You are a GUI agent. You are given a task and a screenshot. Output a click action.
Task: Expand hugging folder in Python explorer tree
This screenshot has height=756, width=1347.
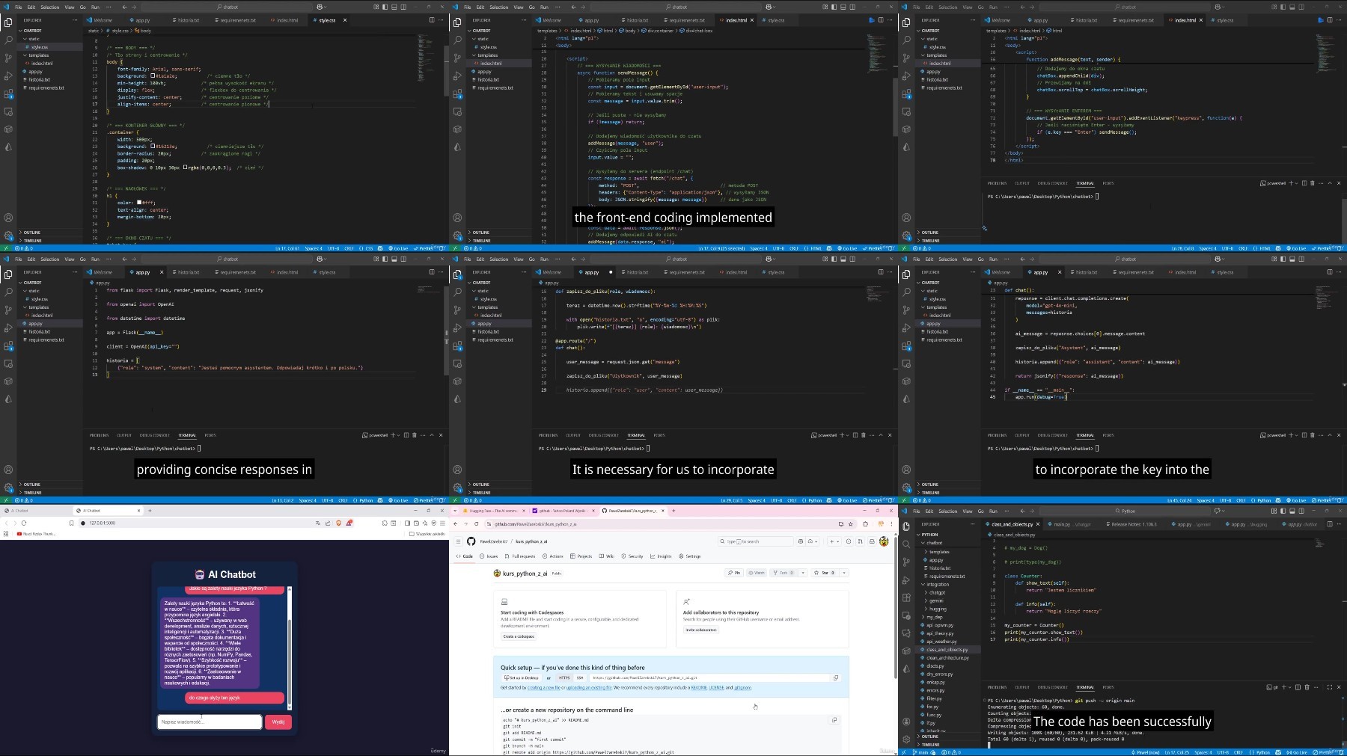pos(937,609)
